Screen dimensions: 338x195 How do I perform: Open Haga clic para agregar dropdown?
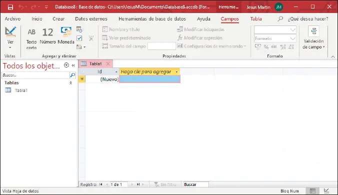coord(177,72)
